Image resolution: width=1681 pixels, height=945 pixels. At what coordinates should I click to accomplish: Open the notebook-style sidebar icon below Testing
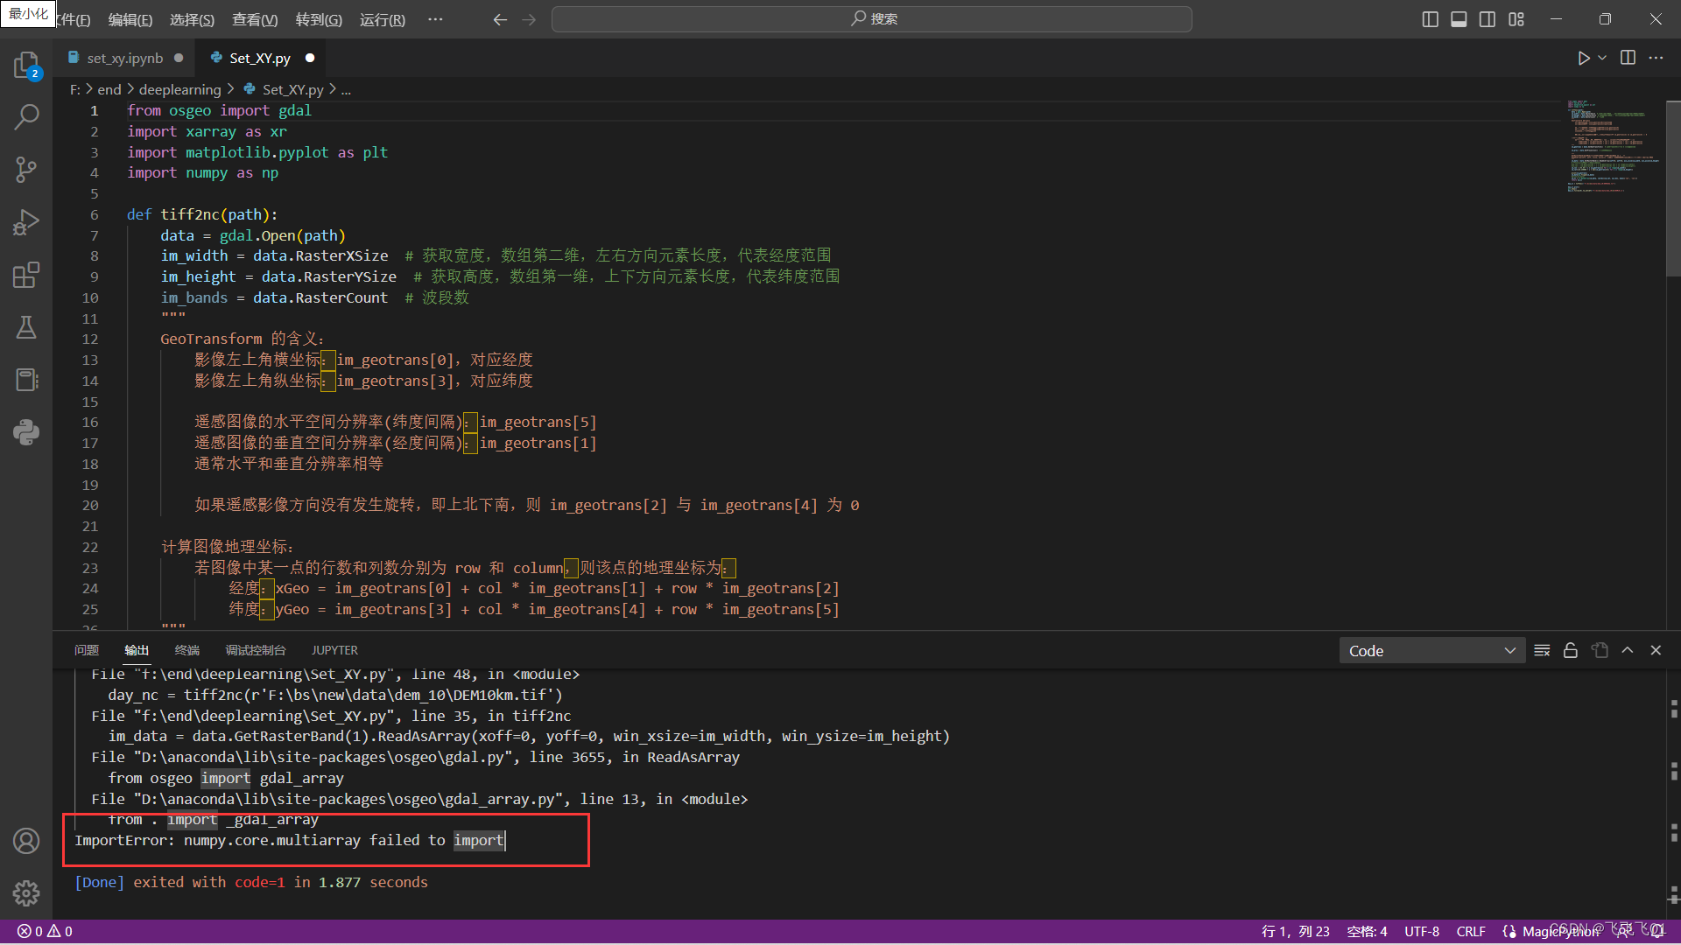[x=26, y=380]
